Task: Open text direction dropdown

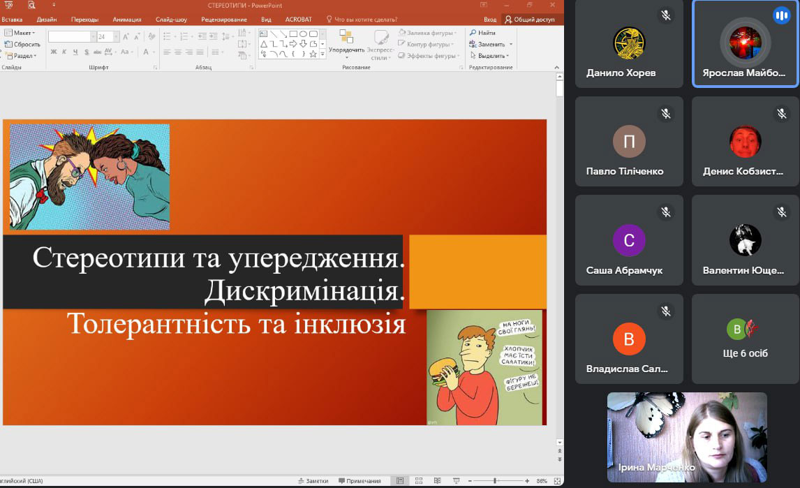Action: tap(244, 34)
